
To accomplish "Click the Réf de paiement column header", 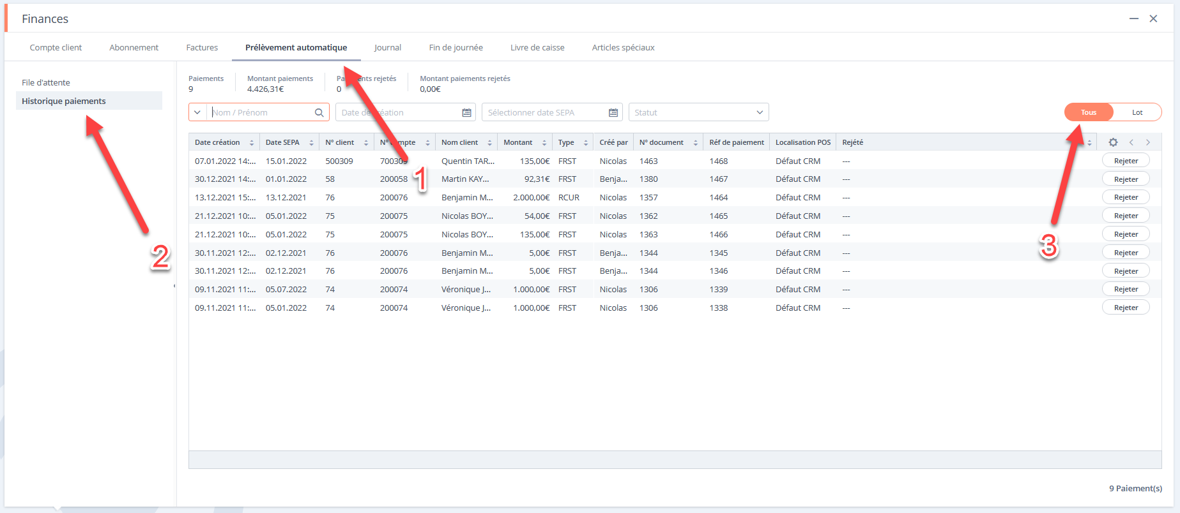I will tap(737, 142).
